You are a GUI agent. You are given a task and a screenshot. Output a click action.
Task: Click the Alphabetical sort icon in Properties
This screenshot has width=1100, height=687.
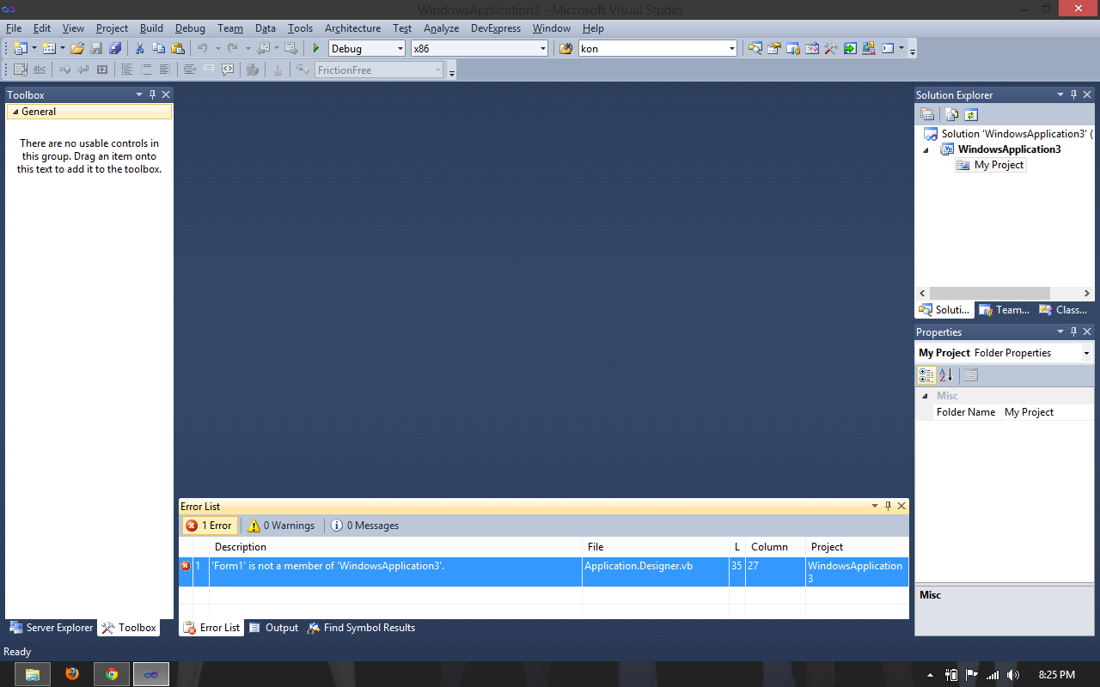pos(946,375)
